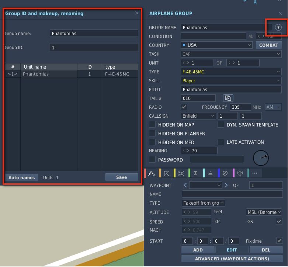Open waypoint TYPE dropdown Takeoff from ground

(x=203, y=203)
